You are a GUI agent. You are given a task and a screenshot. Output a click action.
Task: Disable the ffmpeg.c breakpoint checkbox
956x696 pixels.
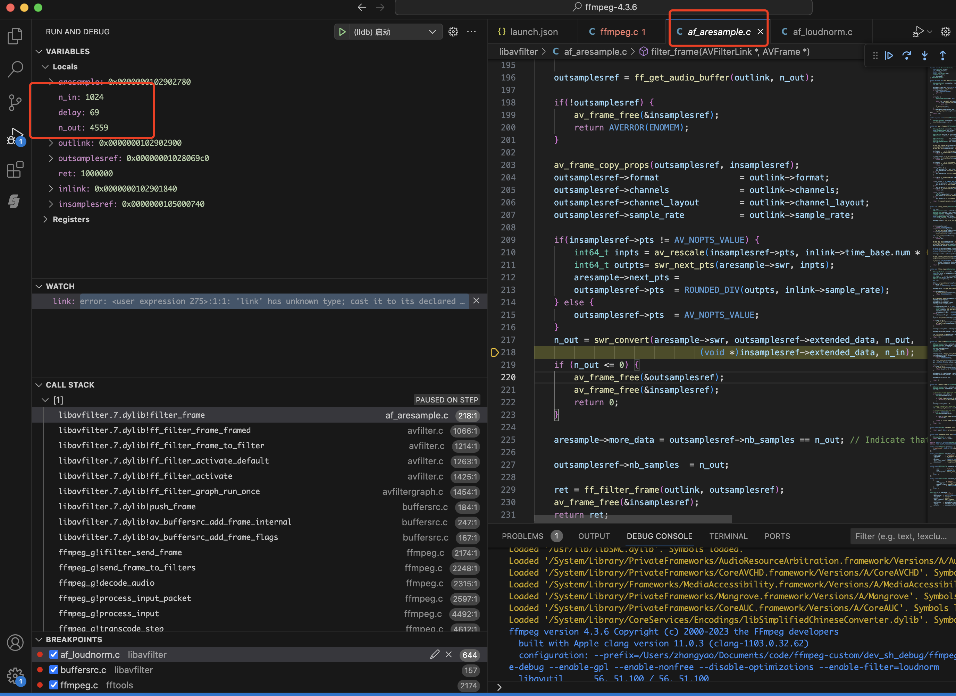[53, 685]
